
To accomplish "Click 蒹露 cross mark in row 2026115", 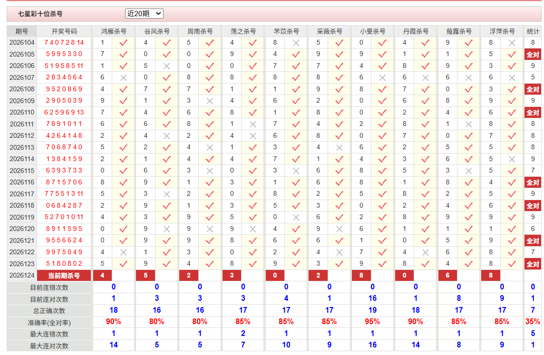I will click(469, 171).
